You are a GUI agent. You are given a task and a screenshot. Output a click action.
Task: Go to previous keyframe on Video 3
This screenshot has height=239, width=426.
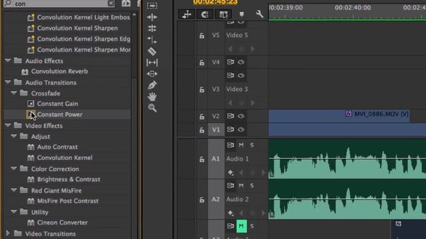pyautogui.click(x=230, y=103)
